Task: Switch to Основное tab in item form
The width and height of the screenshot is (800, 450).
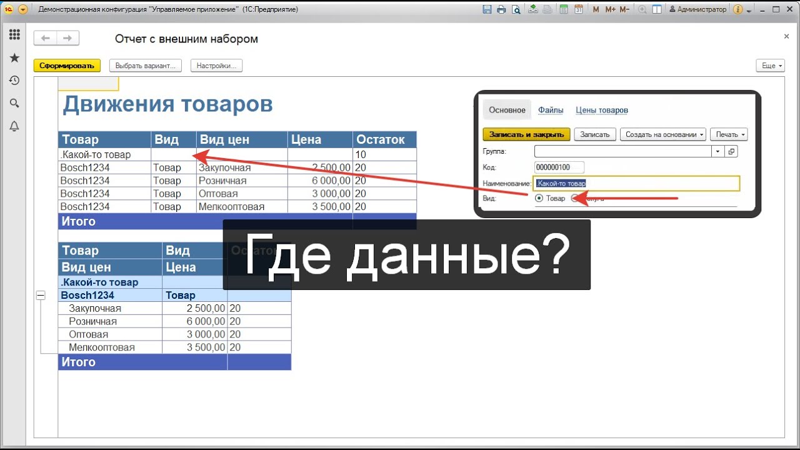Action: pos(507,110)
